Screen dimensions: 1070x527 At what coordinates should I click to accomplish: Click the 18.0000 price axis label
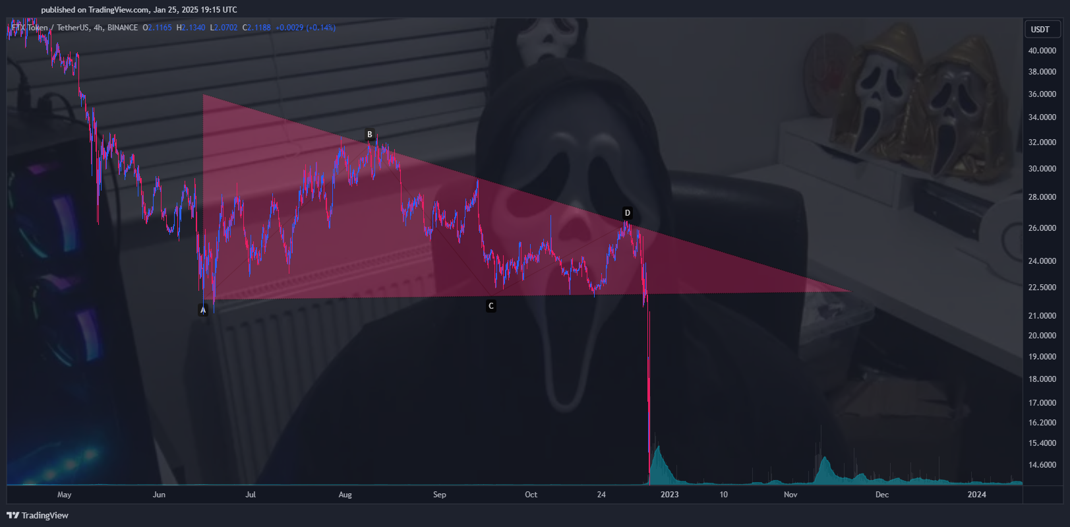click(x=1042, y=379)
